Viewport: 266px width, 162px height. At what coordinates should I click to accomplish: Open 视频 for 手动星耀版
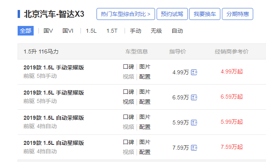pos(129,102)
